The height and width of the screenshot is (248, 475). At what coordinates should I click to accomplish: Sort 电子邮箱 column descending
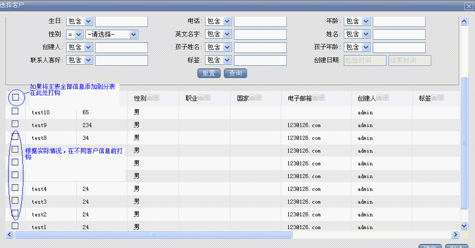click(322, 98)
